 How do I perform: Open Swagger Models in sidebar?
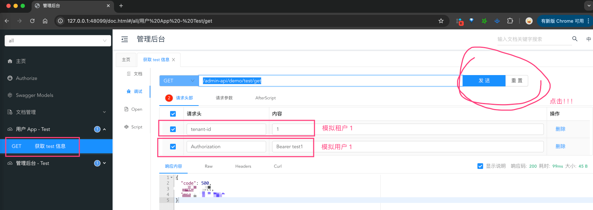click(34, 95)
